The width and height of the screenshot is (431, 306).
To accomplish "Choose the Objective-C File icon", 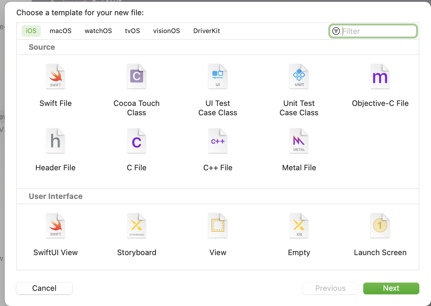I will click(x=380, y=76).
